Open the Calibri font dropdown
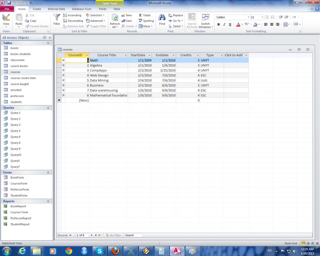This screenshot has height=256, width=320. 248,17
